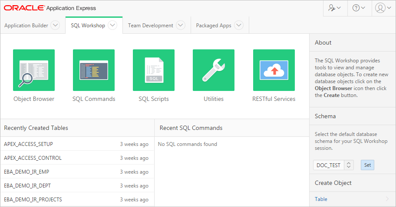Open the Help question mark menu
396x207 pixels.
tap(359, 8)
